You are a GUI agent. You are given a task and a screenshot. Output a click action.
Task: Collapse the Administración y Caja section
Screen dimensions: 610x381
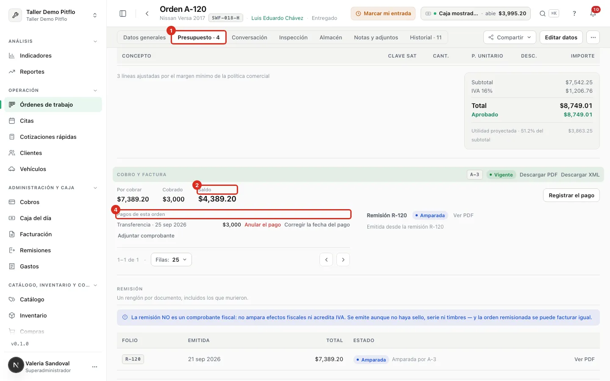pyautogui.click(x=95, y=188)
